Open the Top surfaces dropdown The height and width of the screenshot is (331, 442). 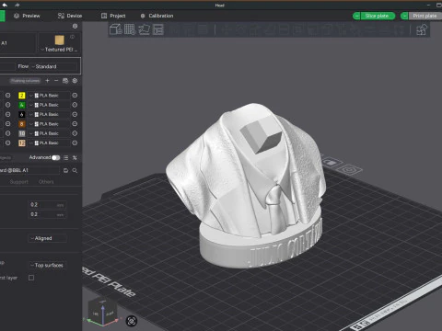(x=48, y=265)
